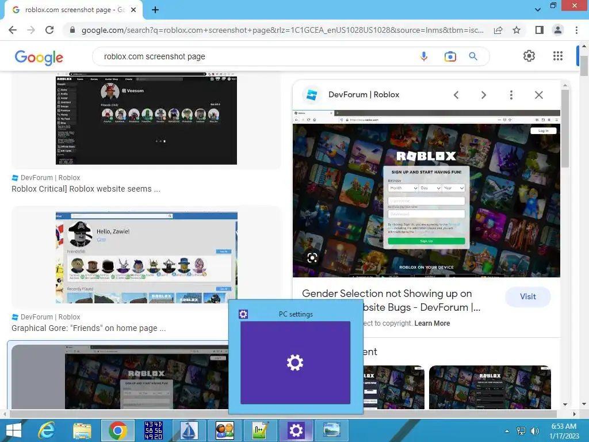Click the Learn More copyright link
The width and height of the screenshot is (589, 442).
pos(432,323)
